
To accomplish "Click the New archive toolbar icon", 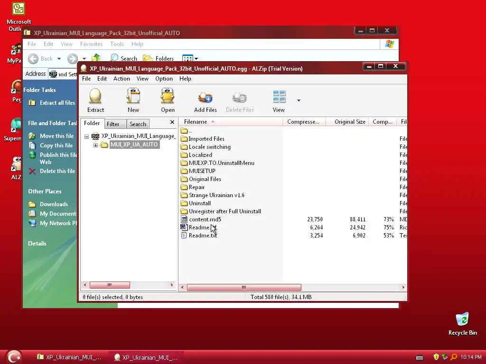I will [x=133, y=96].
